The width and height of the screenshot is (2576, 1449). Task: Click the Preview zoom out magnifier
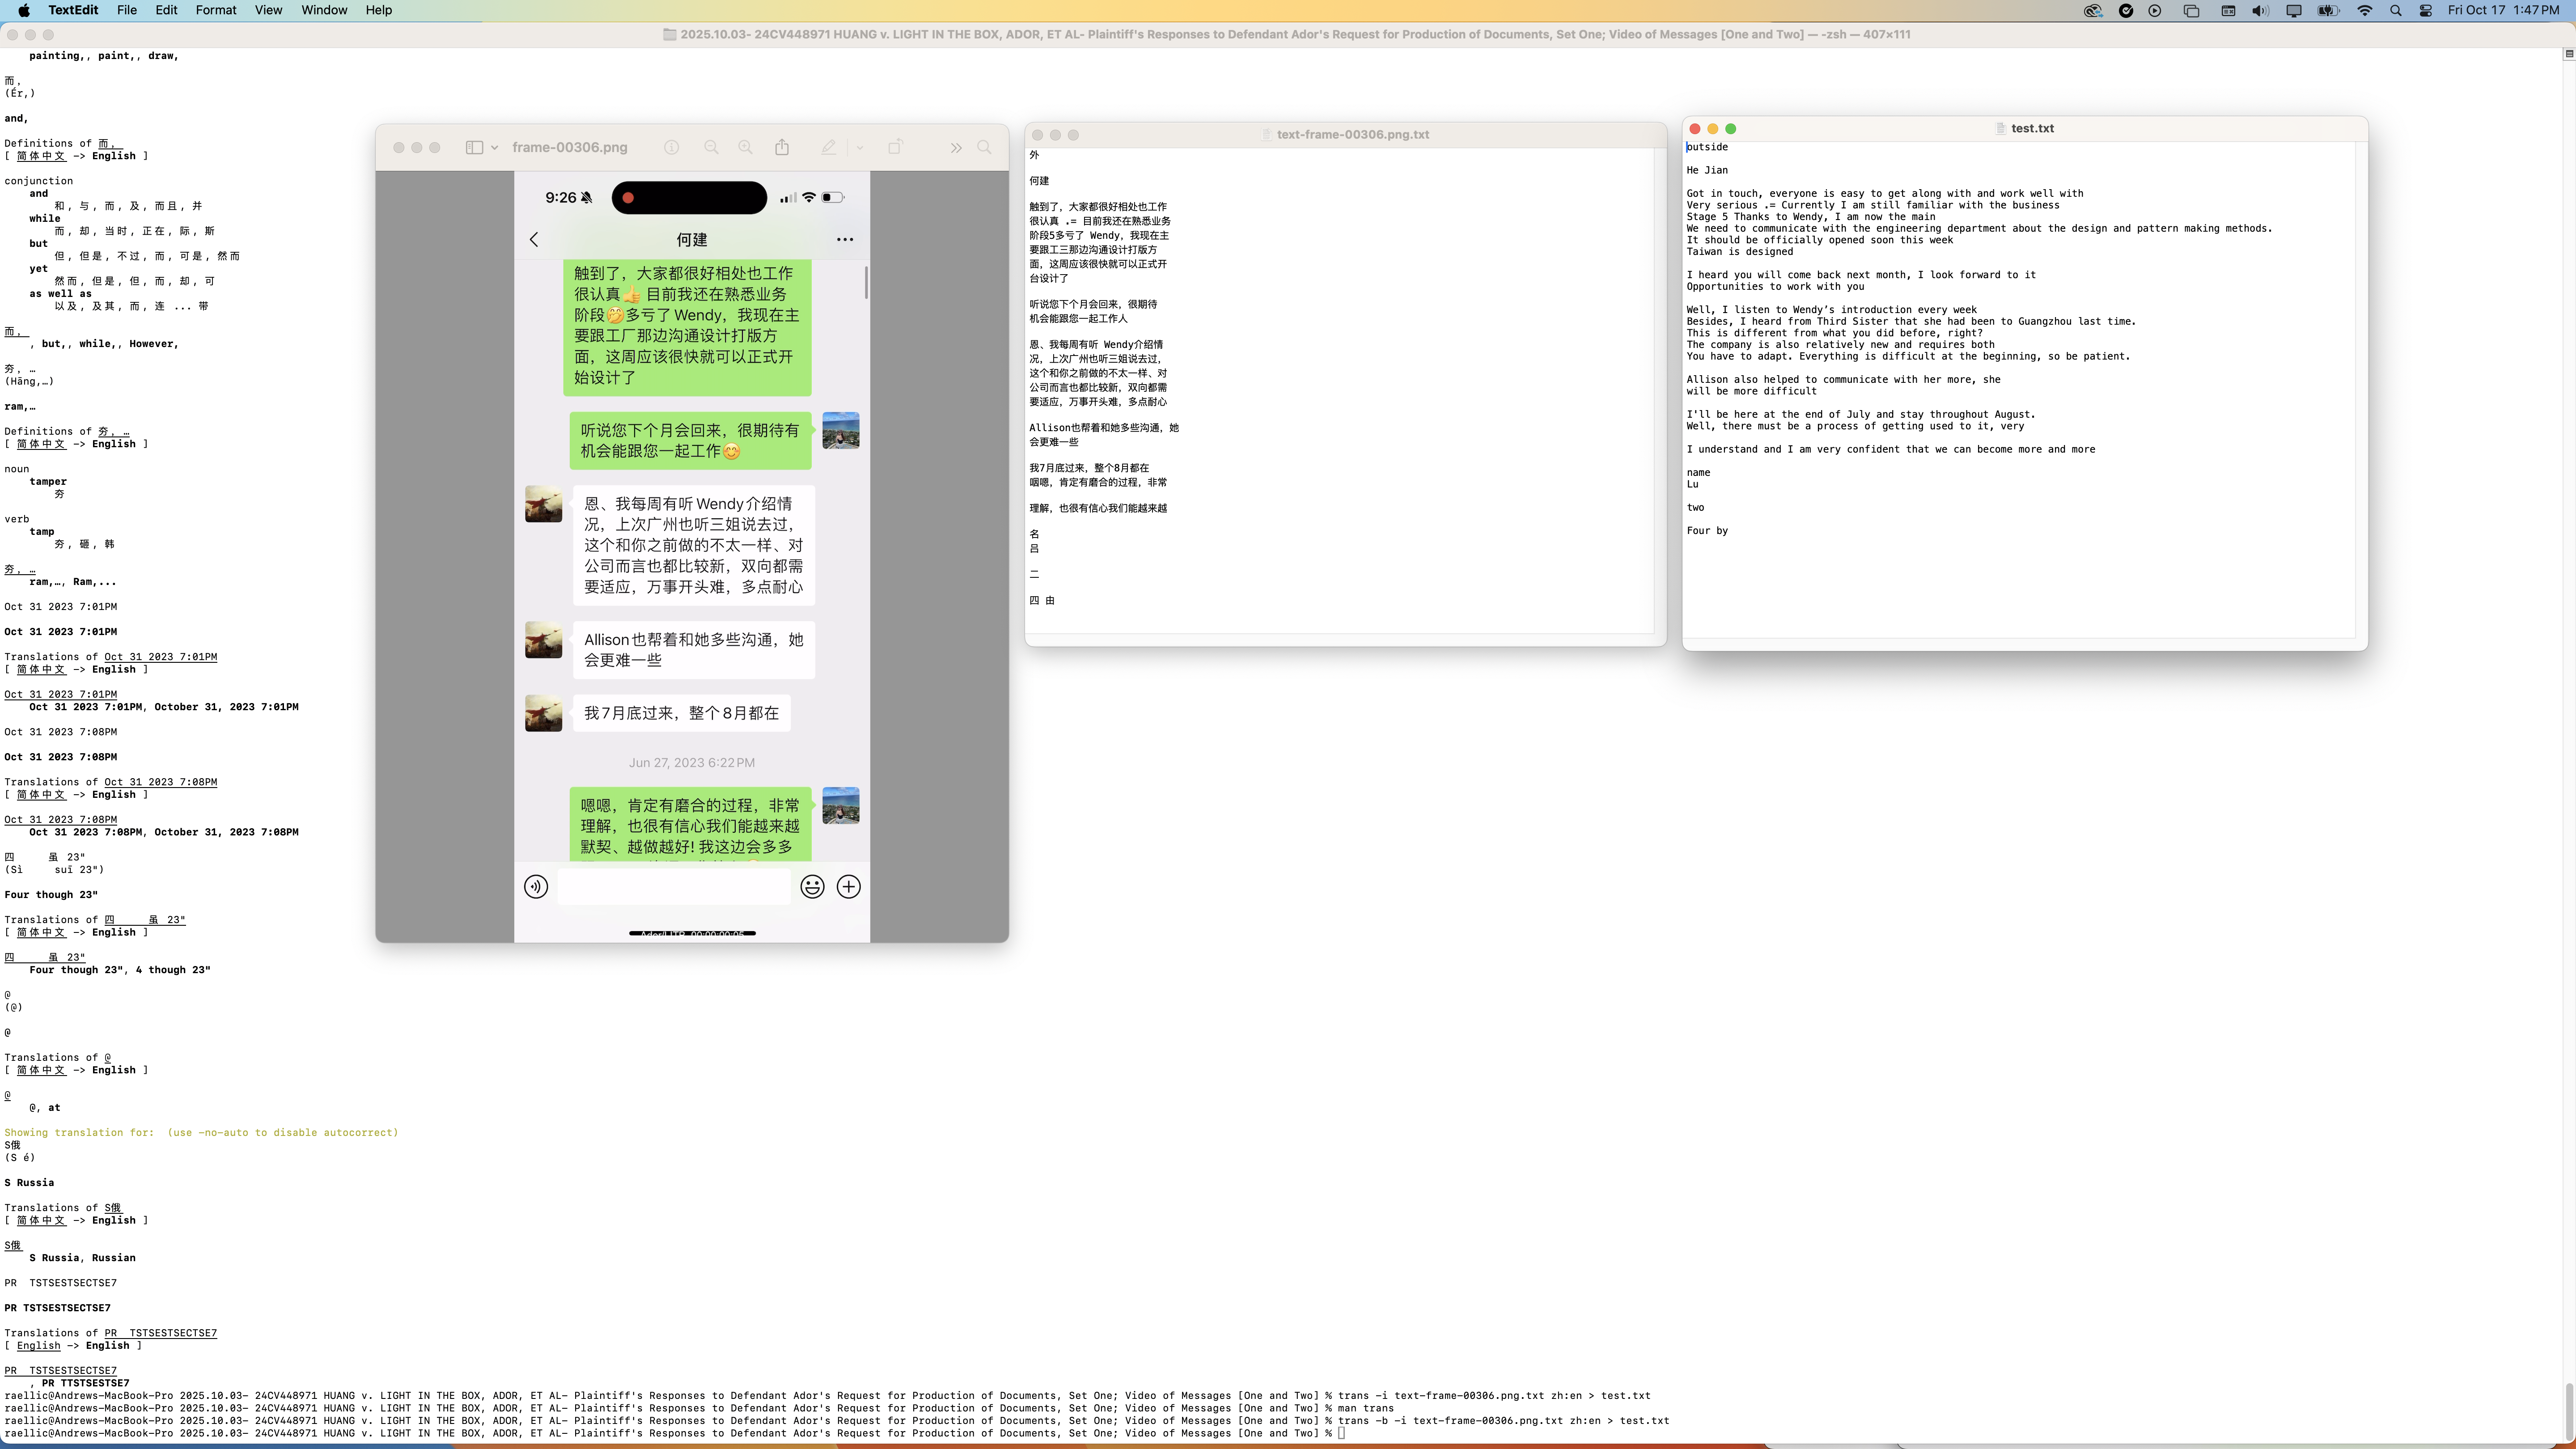coord(711,147)
